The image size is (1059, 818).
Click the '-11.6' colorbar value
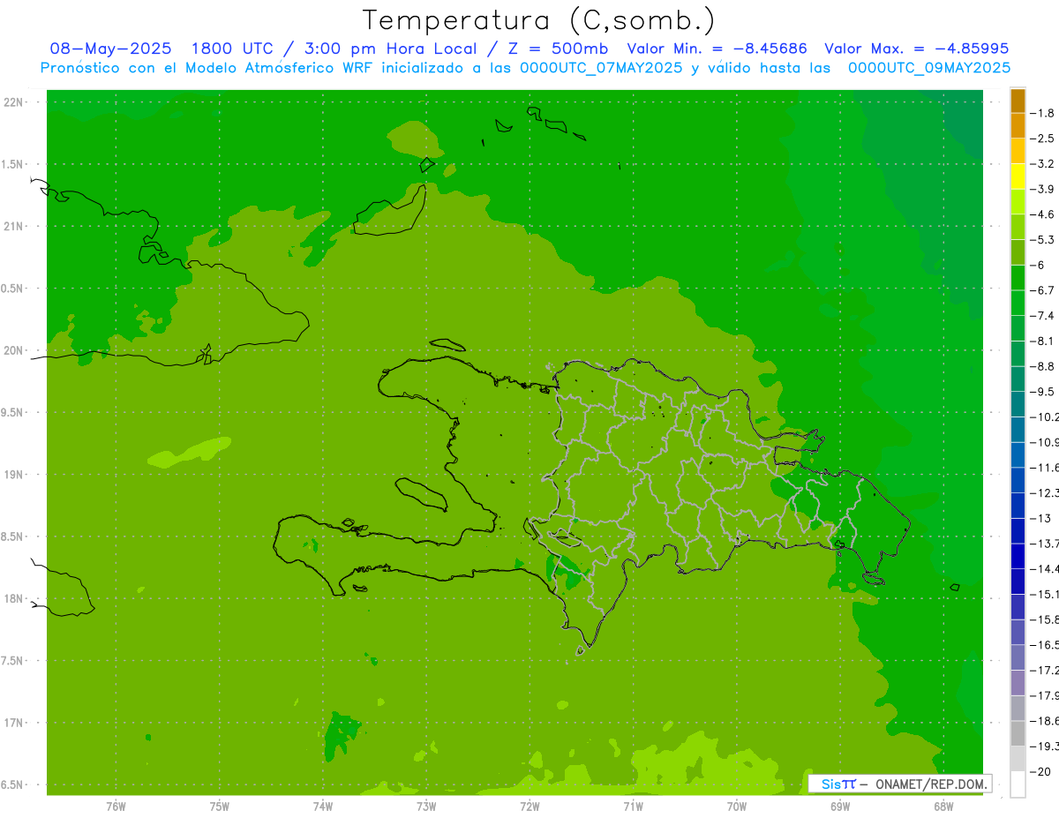[x=1046, y=468]
